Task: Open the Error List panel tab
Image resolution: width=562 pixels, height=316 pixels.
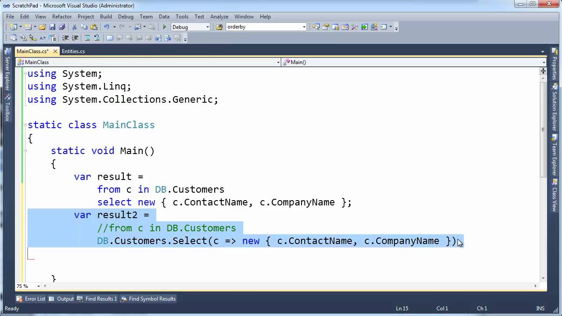Action: pyautogui.click(x=31, y=298)
